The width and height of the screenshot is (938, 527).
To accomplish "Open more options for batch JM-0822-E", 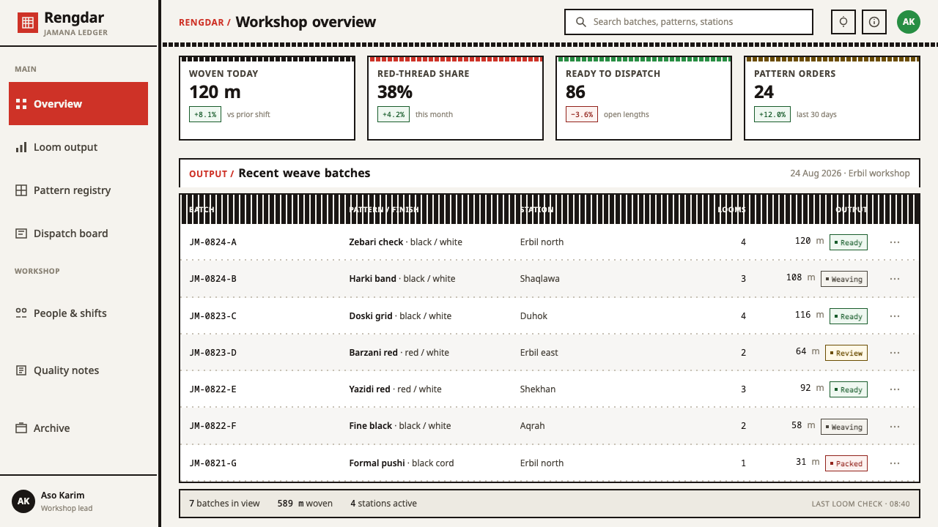I will pyautogui.click(x=895, y=389).
